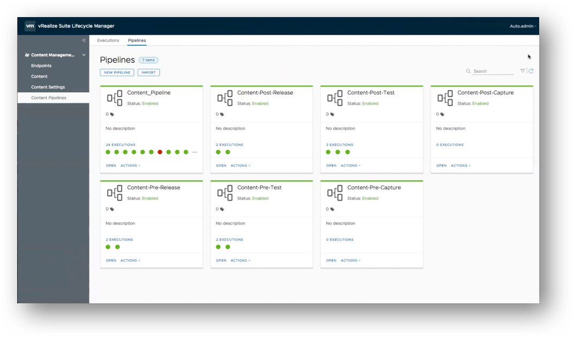The image size is (574, 338).
Task: Click the tag icon on Content-Post-Release card
Action: (x=222, y=114)
